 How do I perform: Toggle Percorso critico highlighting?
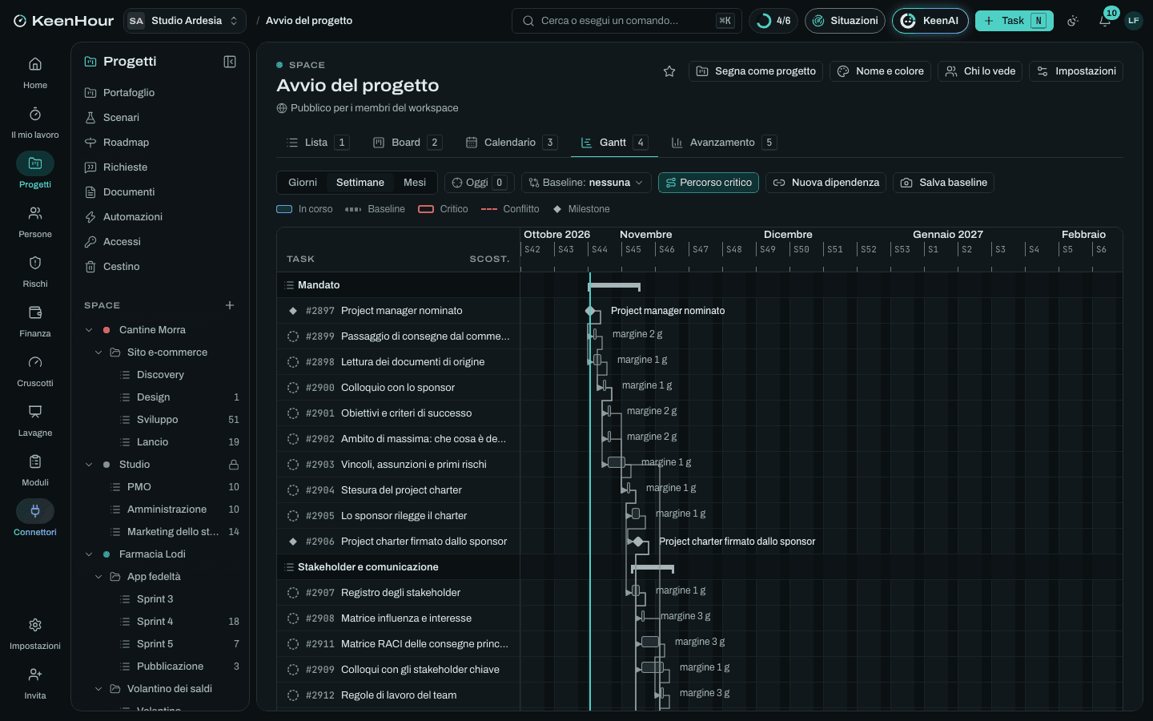pyautogui.click(x=709, y=183)
